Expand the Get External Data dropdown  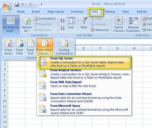tap(11, 26)
